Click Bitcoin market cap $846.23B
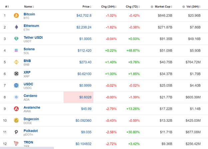The image size is (208, 149). click(165, 16)
